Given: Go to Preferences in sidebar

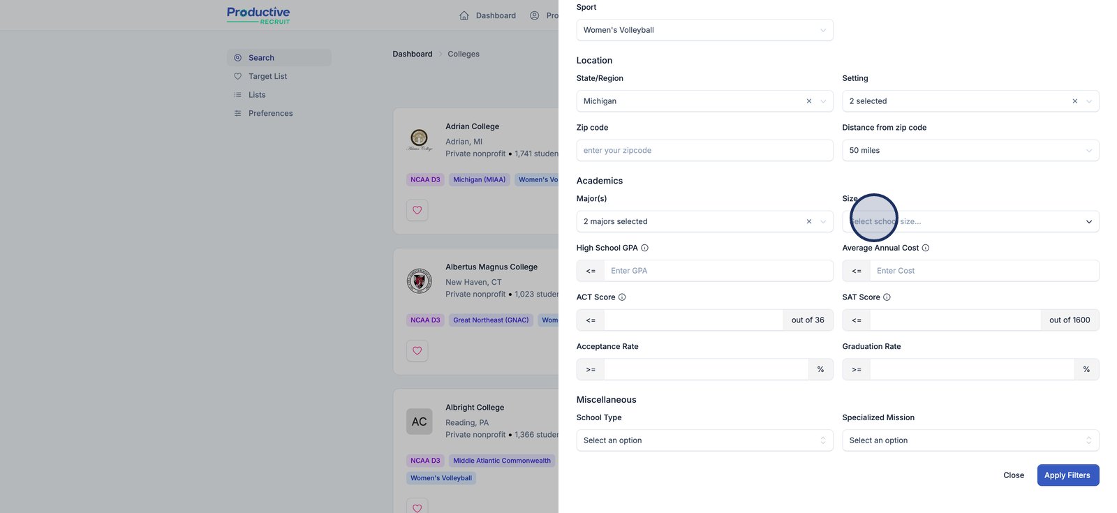Looking at the screenshot, I should coord(270,113).
